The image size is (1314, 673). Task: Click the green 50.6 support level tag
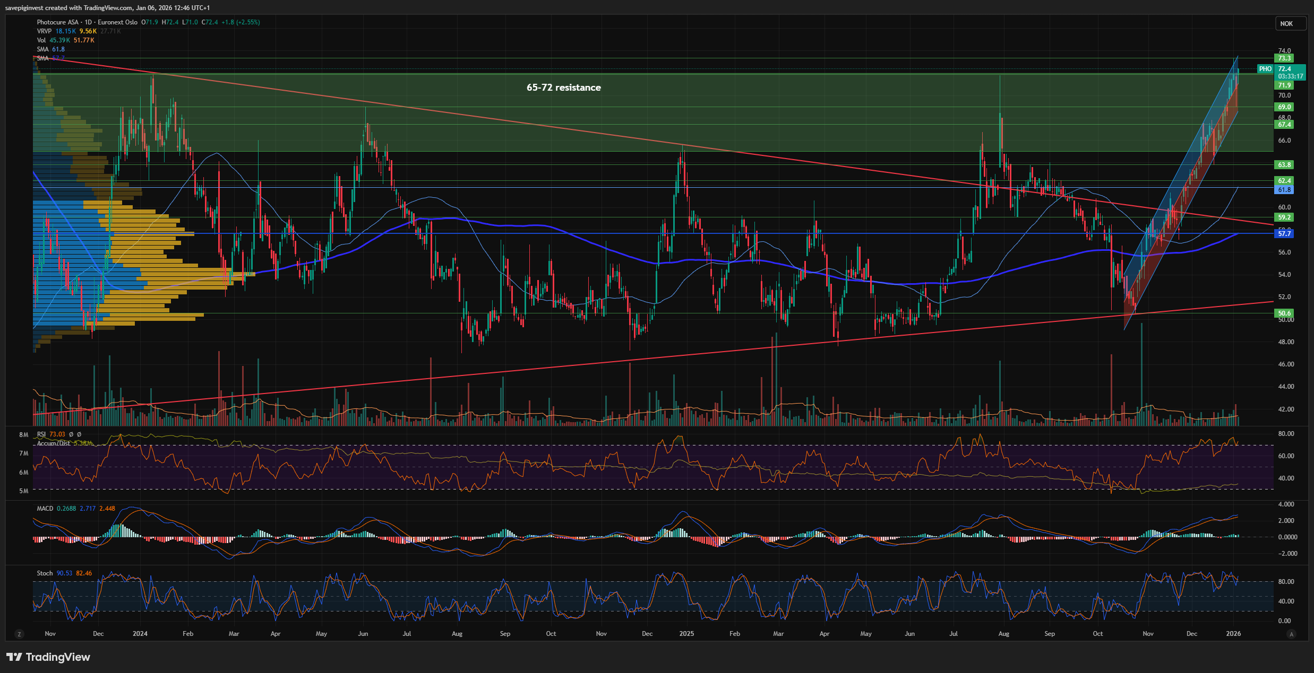point(1284,313)
